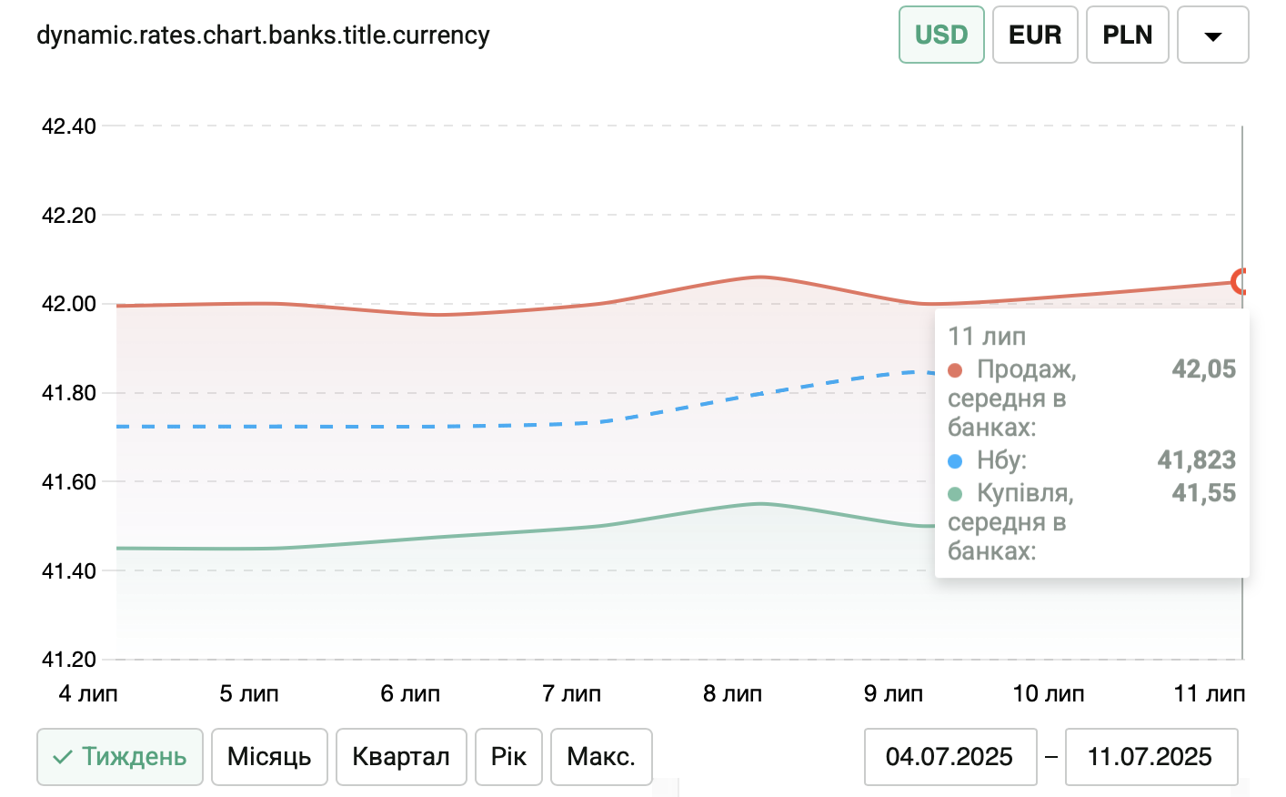Switch chart to PLN currency
The image size is (1286, 797).
pyautogui.click(x=1127, y=35)
